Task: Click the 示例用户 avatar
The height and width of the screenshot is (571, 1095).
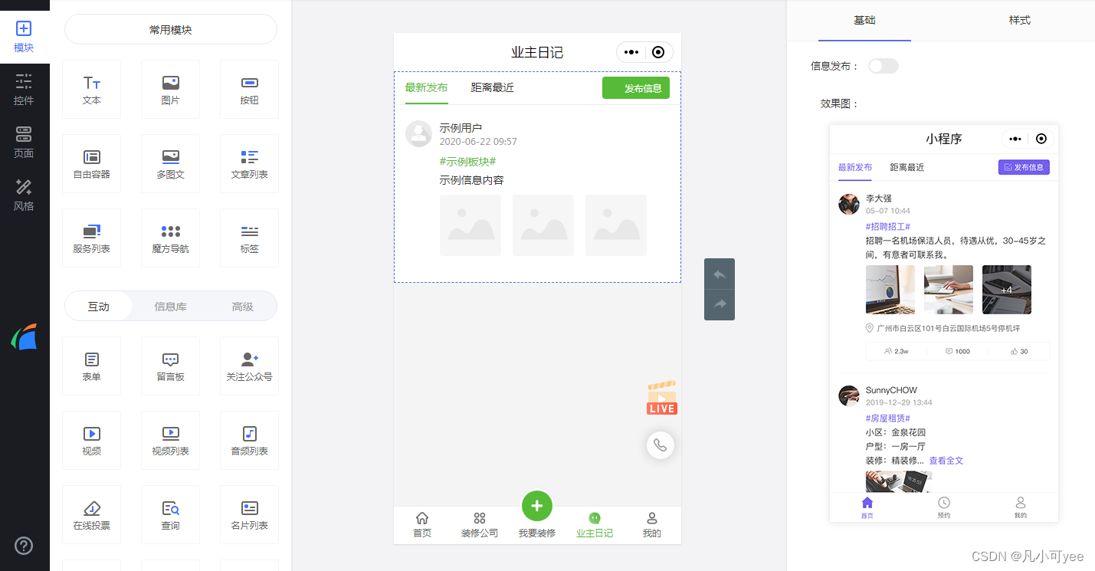Action: [418, 133]
